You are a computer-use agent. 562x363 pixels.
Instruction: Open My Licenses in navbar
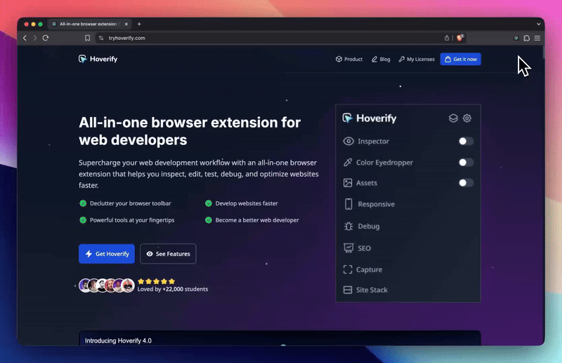click(x=417, y=60)
